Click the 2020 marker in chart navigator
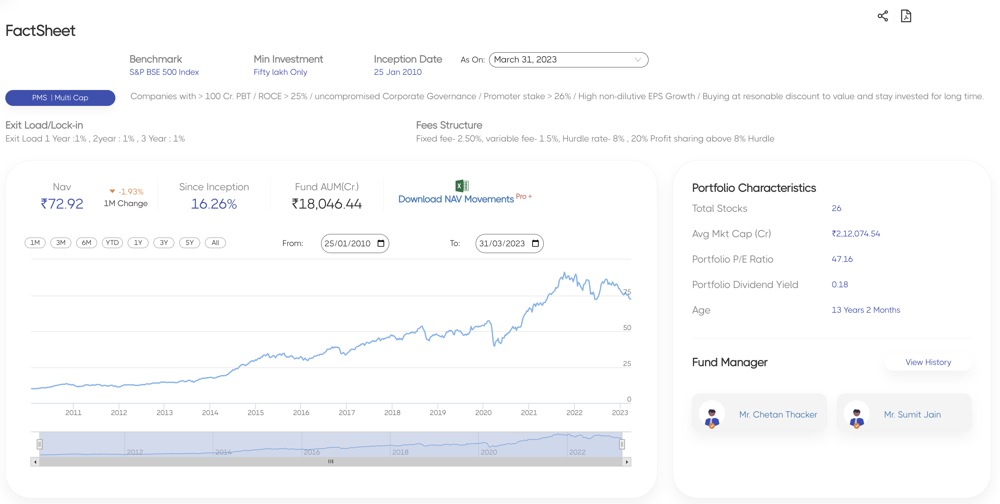Screen dimensions: 1000x504 (489, 452)
